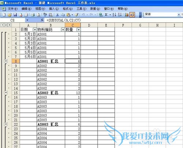Open the 数据 menu

(95, 9)
